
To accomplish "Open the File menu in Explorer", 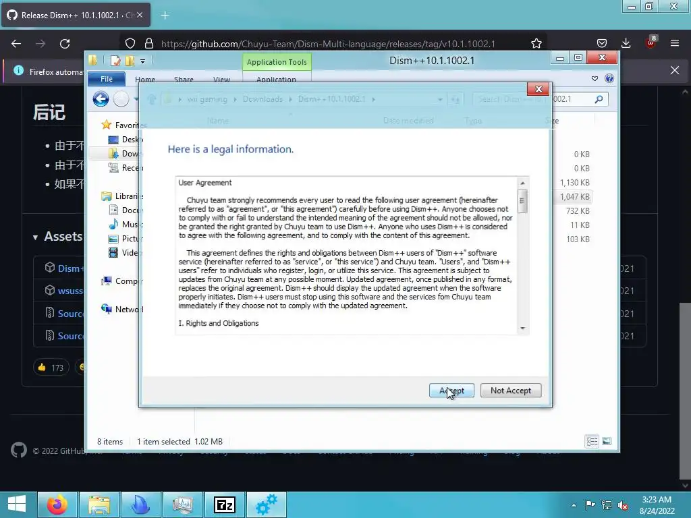I will click(107, 79).
